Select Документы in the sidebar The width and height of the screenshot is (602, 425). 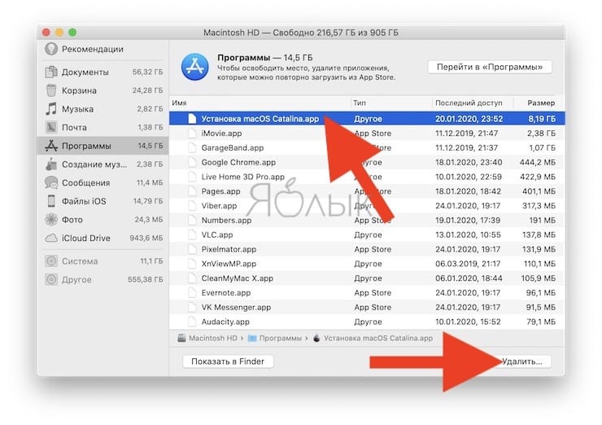click(x=103, y=72)
